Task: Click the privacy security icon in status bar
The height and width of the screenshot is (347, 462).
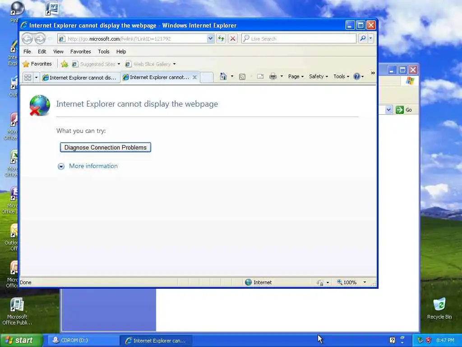Action: click(x=320, y=282)
